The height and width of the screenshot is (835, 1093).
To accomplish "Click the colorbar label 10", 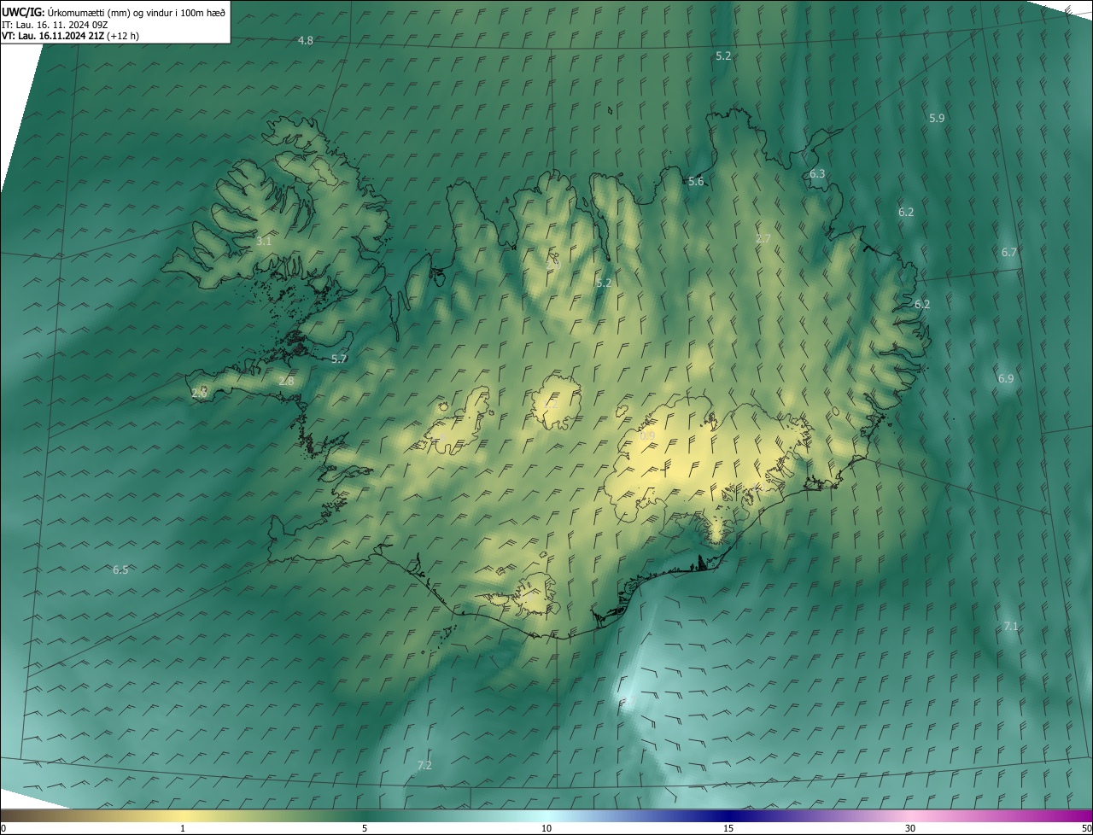I will pos(546,829).
